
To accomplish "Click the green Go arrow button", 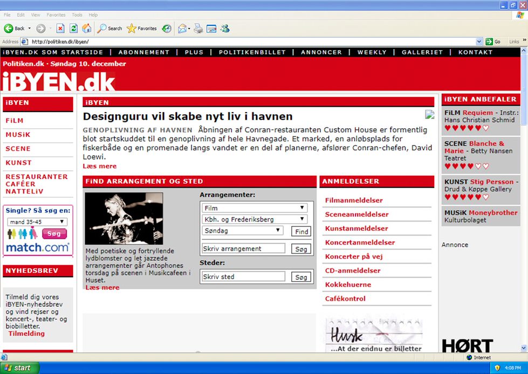I will 493,41.
